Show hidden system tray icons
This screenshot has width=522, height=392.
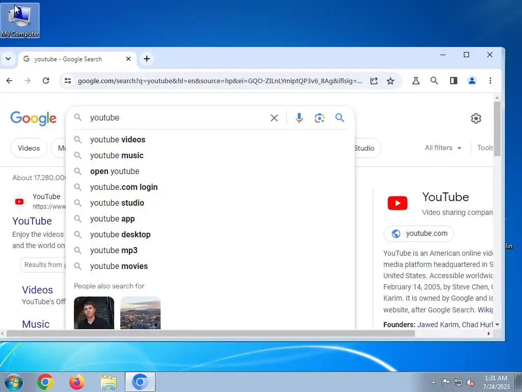433,382
